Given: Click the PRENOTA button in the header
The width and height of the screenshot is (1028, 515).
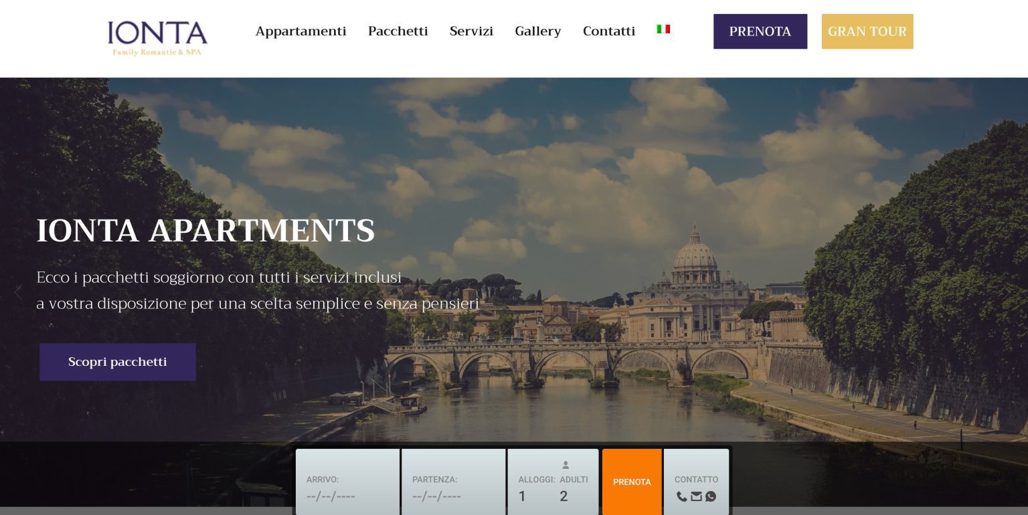Looking at the screenshot, I should tap(760, 31).
